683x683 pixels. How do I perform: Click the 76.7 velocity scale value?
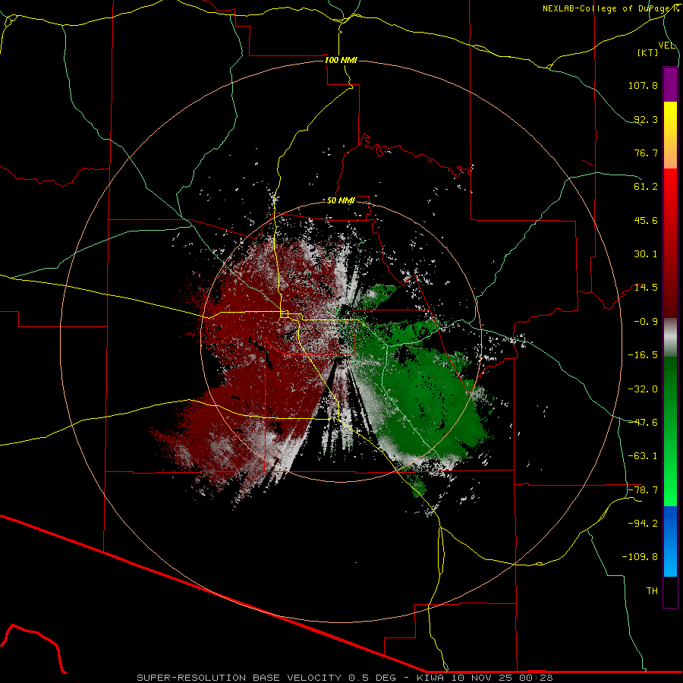tap(646, 153)
